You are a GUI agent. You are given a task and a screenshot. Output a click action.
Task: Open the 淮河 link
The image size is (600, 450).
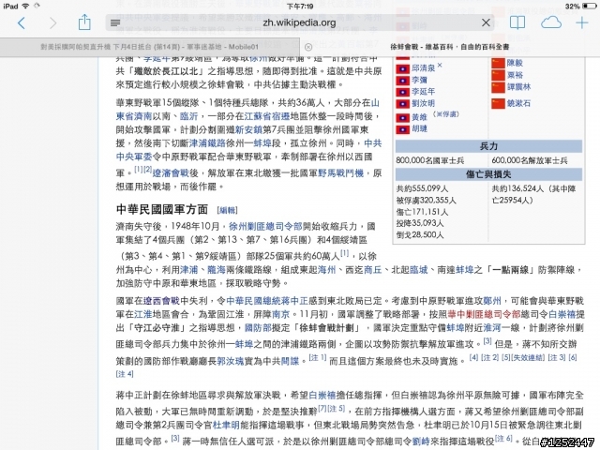pos(491,328)
